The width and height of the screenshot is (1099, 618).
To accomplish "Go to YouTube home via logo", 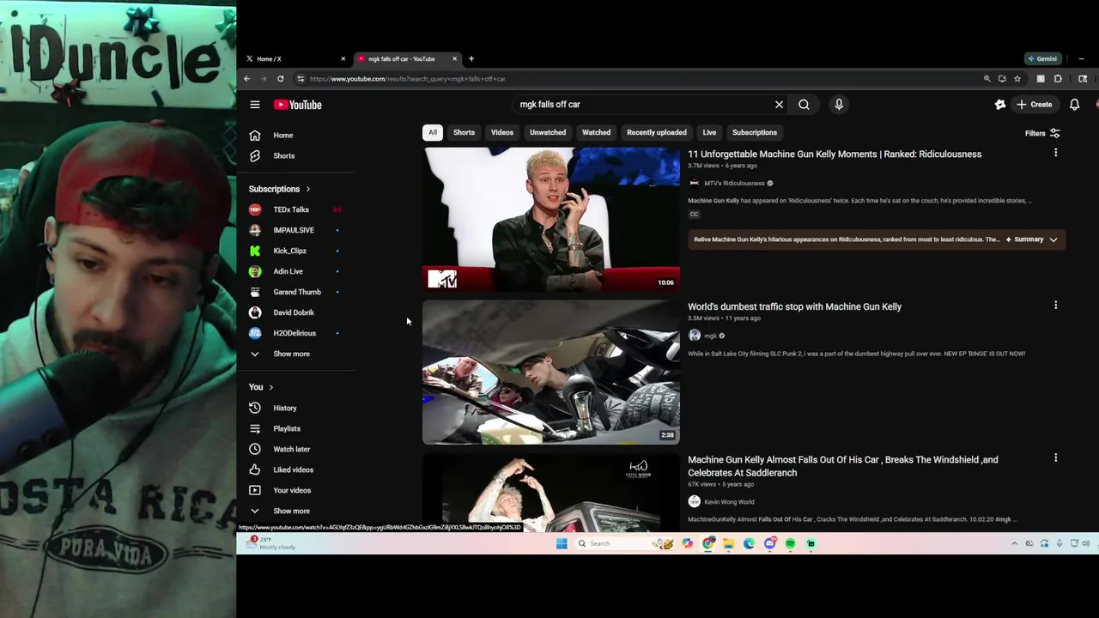I will pyautogui.click(x=298, y=105).
